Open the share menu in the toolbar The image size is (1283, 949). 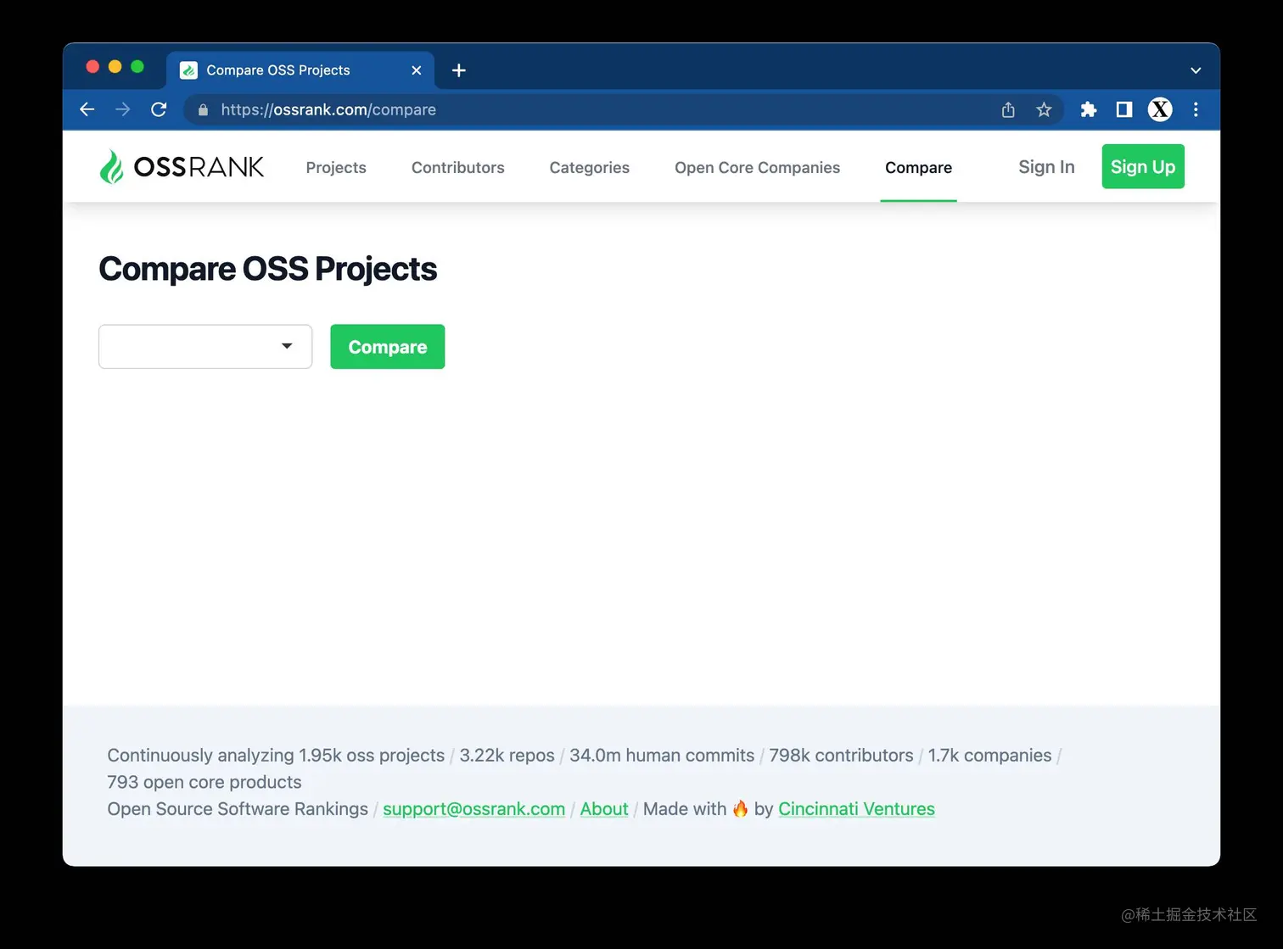(1007, 109)
